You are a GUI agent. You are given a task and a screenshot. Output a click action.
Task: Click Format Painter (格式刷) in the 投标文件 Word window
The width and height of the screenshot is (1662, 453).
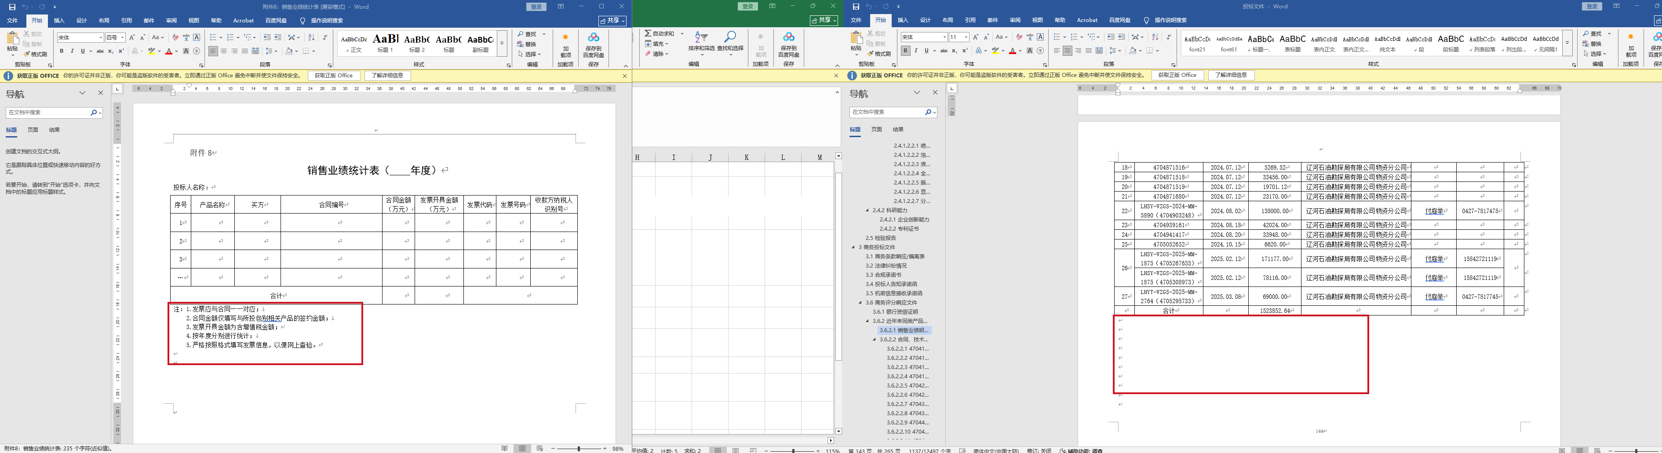click(x=879, y=54)
